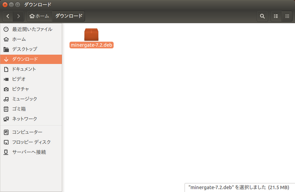Click the ダウンロード breadcrumb in path bar
The height and width of the screenshot is (192, 295).
click(x=69, y=16)
